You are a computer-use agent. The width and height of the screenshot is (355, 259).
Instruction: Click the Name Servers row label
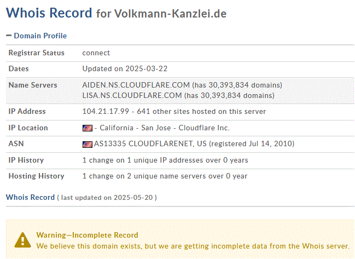click(33, 85)
